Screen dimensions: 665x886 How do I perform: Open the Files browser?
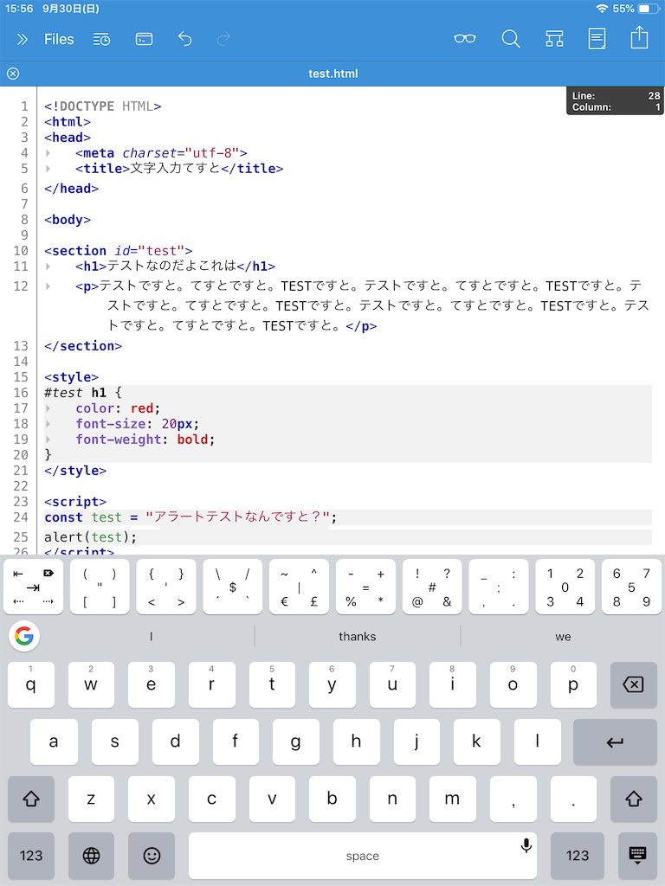pyautogui.click(x=59, y=39)
